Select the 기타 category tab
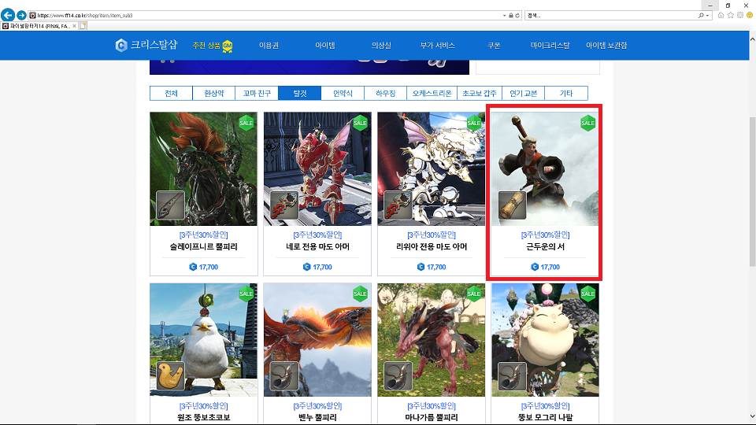The width and height of the screenshot is (756, 425). [566, 93]
